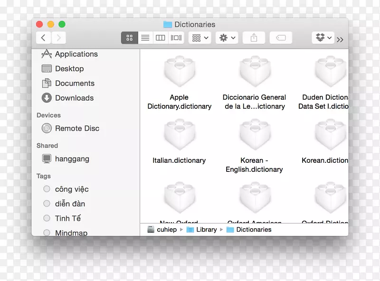This screenshot has height=281, width=380.
Task: Click the Edit Tags button in the toolbar
Action: 281,37
